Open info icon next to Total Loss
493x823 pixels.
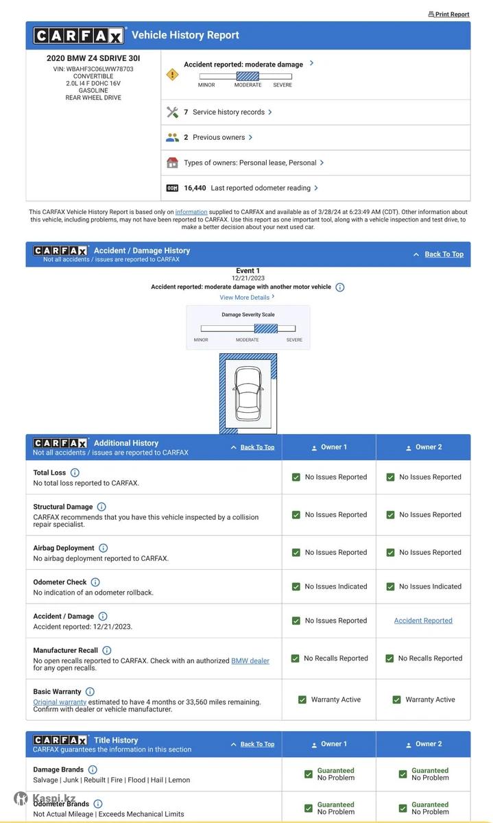coord(75,473)
